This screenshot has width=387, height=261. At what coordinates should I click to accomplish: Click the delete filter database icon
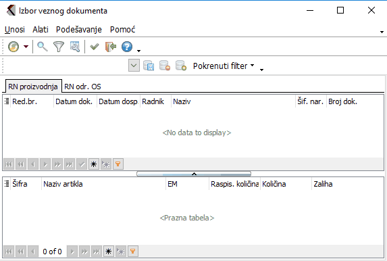coord(165,66)
